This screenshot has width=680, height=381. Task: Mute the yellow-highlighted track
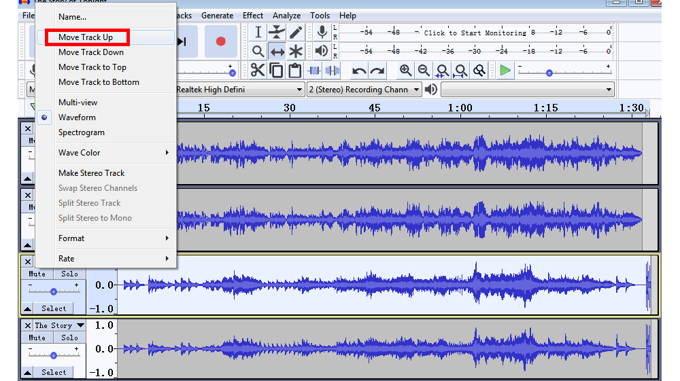click(37, 274)
